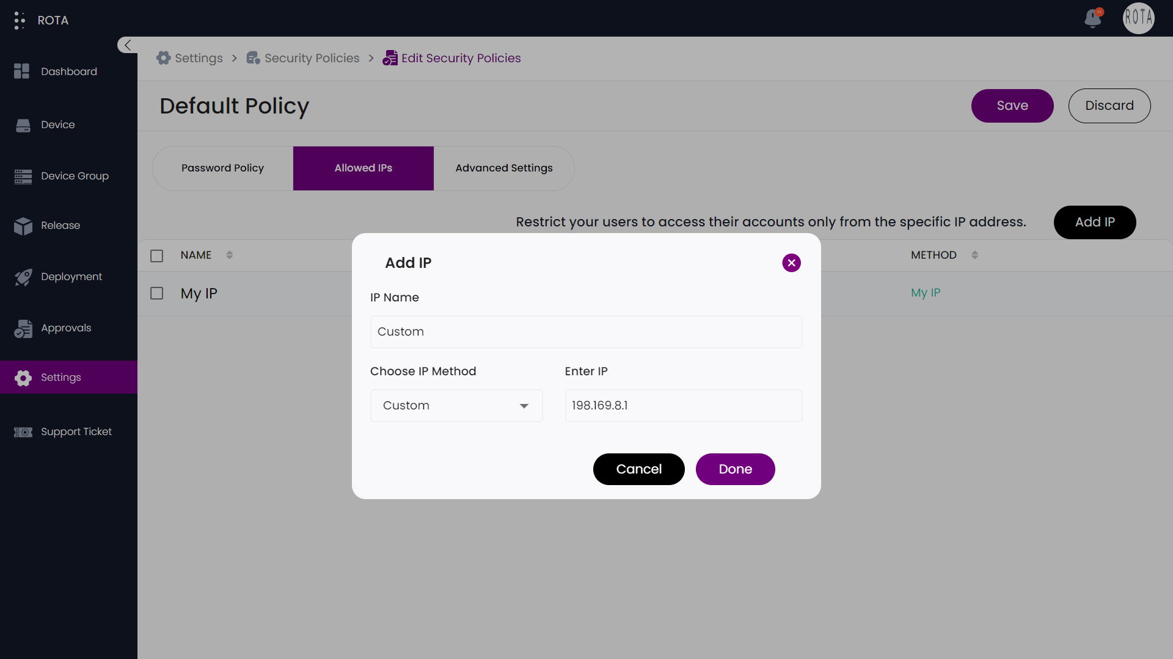The width and height of the screenshot is (1173, 659).
Task: Click the notification bell icon
Action: click(x=1093, y=18)
